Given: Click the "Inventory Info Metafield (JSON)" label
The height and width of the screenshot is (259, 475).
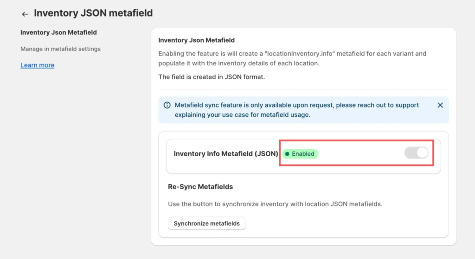Looking at the screenshot, I should pyautogui.click(x=226, y=154).
